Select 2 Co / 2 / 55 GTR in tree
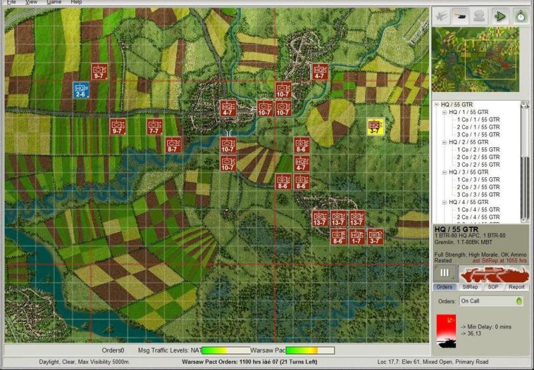This screenshot has height=370, width=534. click(x=478, y=157)
